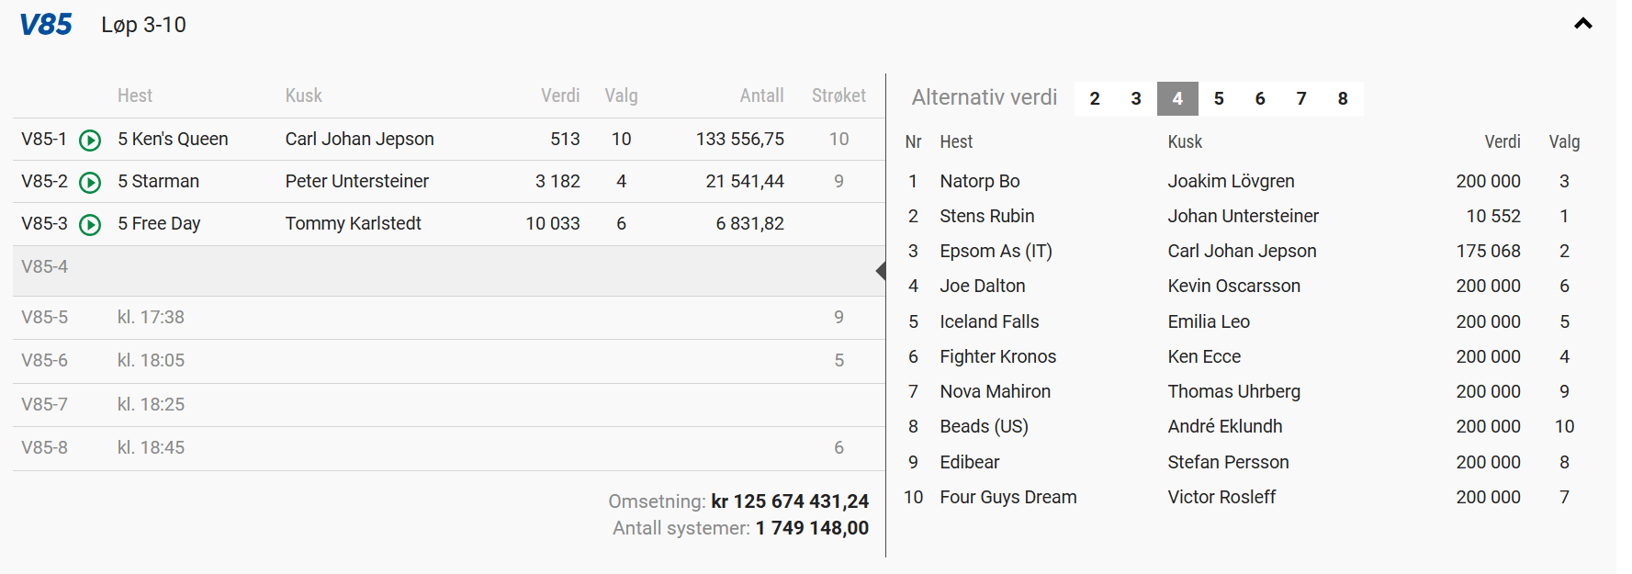Switch to alternative value tab 3
This screenshot has width=1632, height=574.
click(x=1136, y=98)
